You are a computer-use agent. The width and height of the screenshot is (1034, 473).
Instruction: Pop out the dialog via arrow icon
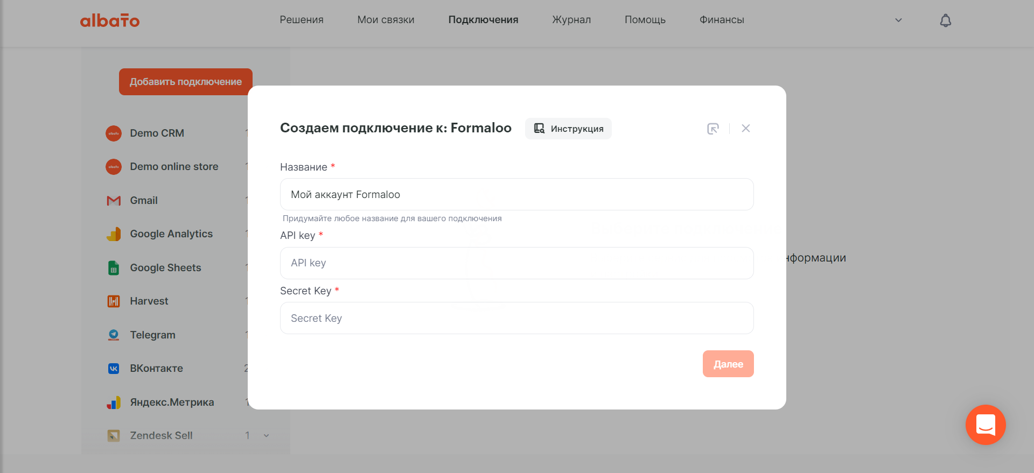[713, 129]
